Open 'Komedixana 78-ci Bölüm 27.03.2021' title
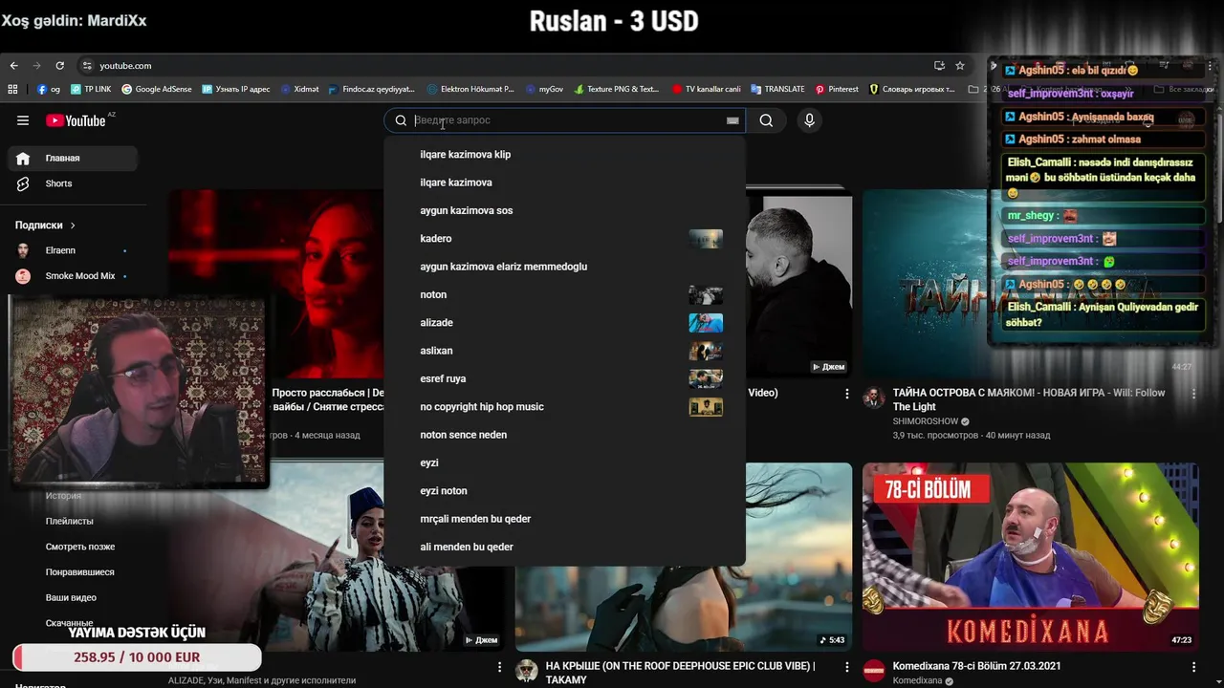Image resolution: width=1224 pixels, height=688 pixels. 976,666
